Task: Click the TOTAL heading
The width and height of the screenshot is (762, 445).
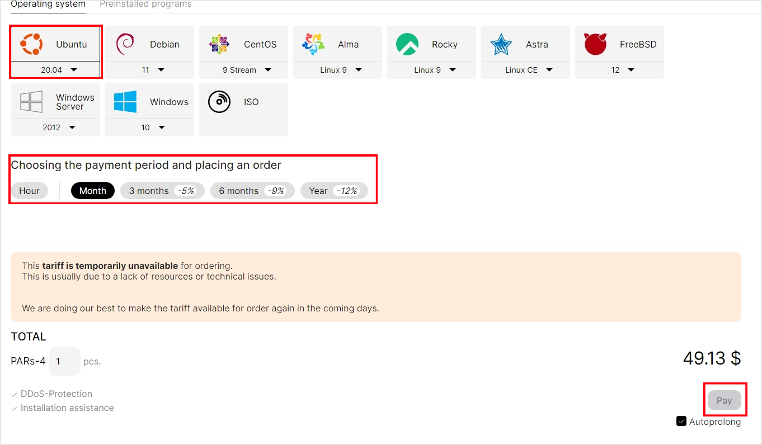Action: (x=29, y=337)
